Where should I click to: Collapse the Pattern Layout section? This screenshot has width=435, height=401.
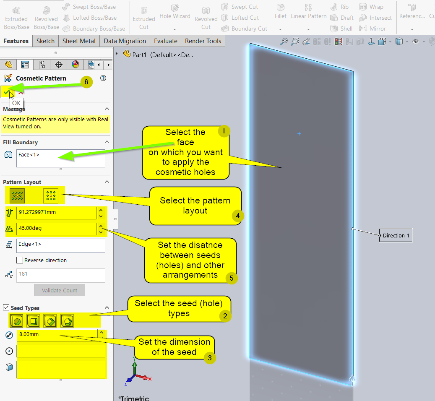[x=107, y=182]
